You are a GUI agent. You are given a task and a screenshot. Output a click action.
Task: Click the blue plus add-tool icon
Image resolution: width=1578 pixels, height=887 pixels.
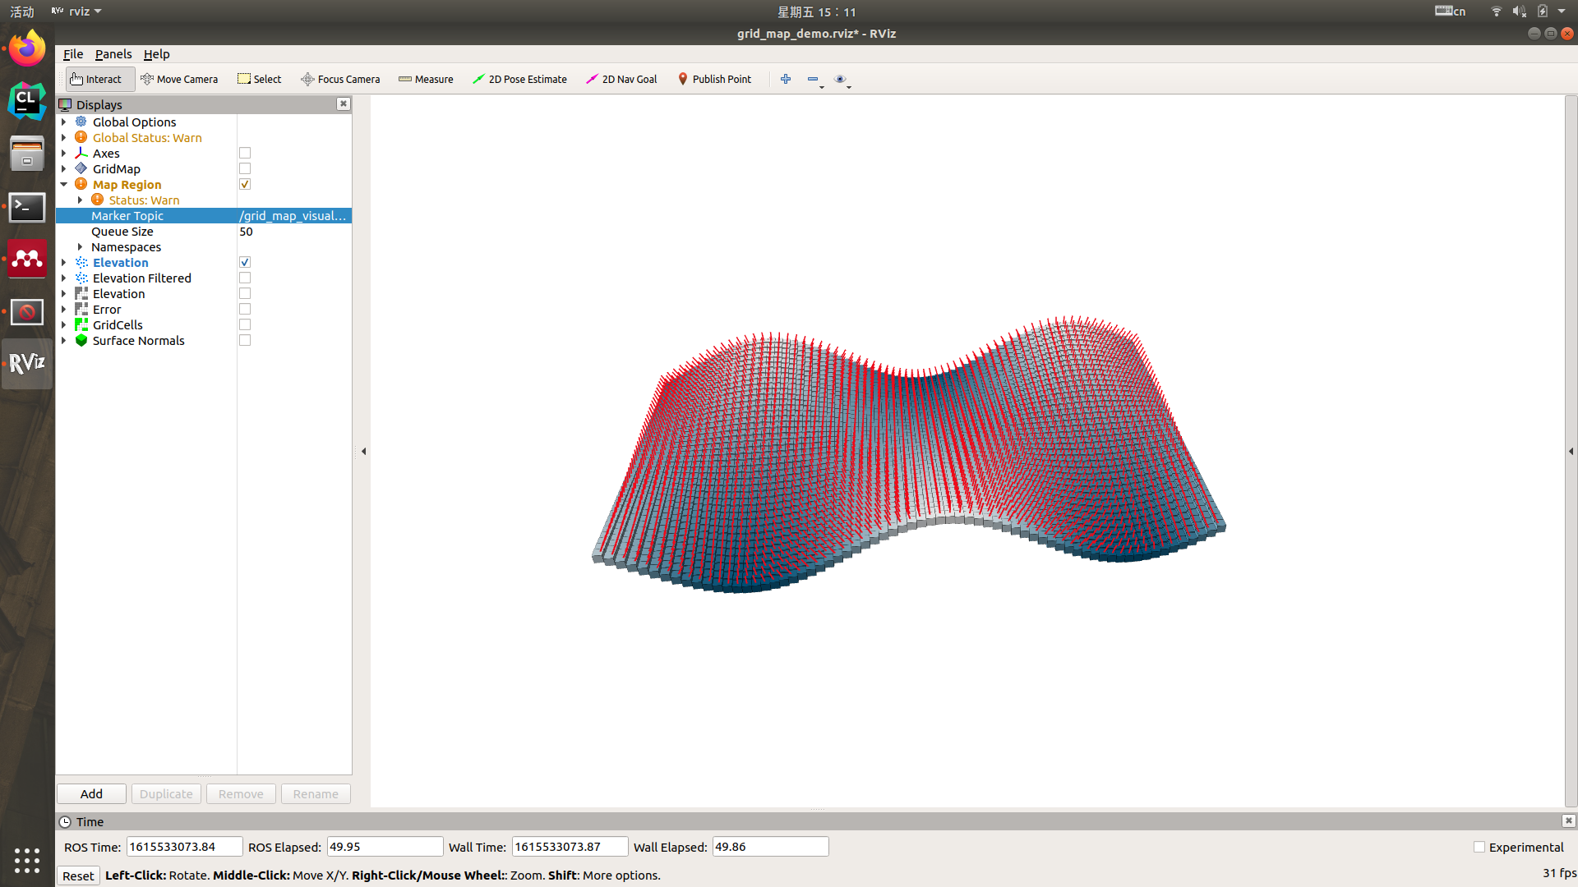(x=786, y=79)
